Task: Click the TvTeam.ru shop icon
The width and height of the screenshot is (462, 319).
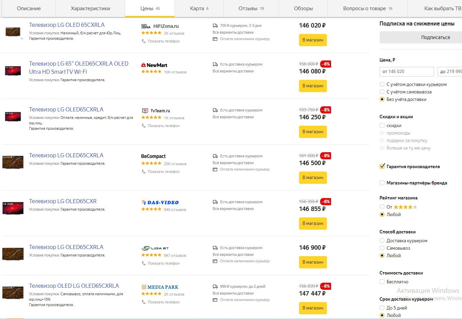Action: click(145, 111)
